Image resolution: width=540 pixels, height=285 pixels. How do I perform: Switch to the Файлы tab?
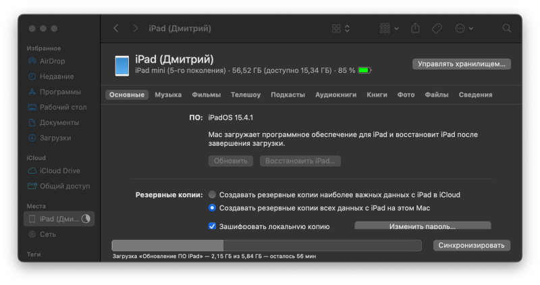click(437, 95)
